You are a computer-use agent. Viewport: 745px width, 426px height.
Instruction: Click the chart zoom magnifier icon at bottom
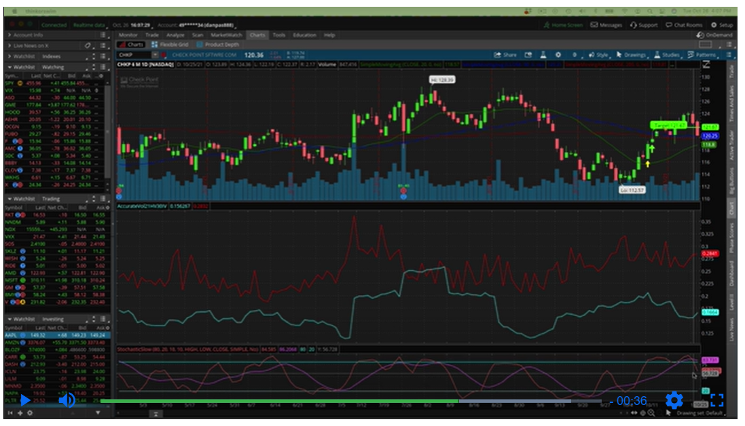point(651,413)
